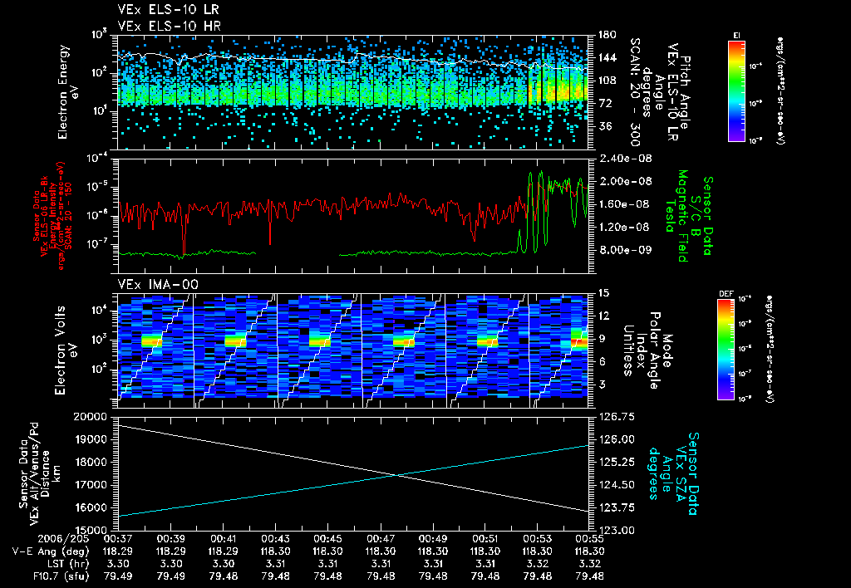
Task: Click the "2006/205" date label
Action: [63, 539]
